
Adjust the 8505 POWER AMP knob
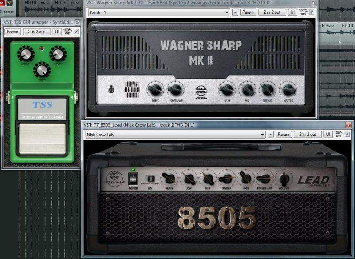[264, 179]
